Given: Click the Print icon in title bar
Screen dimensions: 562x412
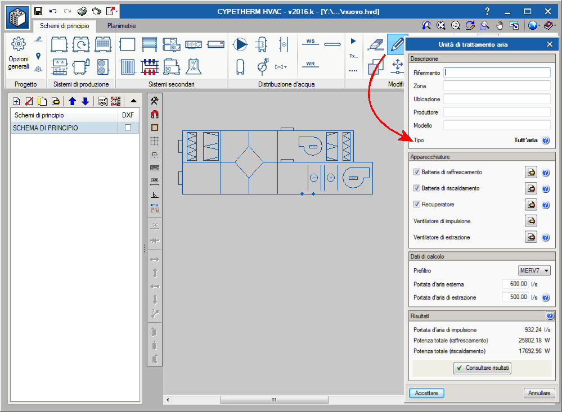Looking at the screenshot, I should [x=82, y=11].
